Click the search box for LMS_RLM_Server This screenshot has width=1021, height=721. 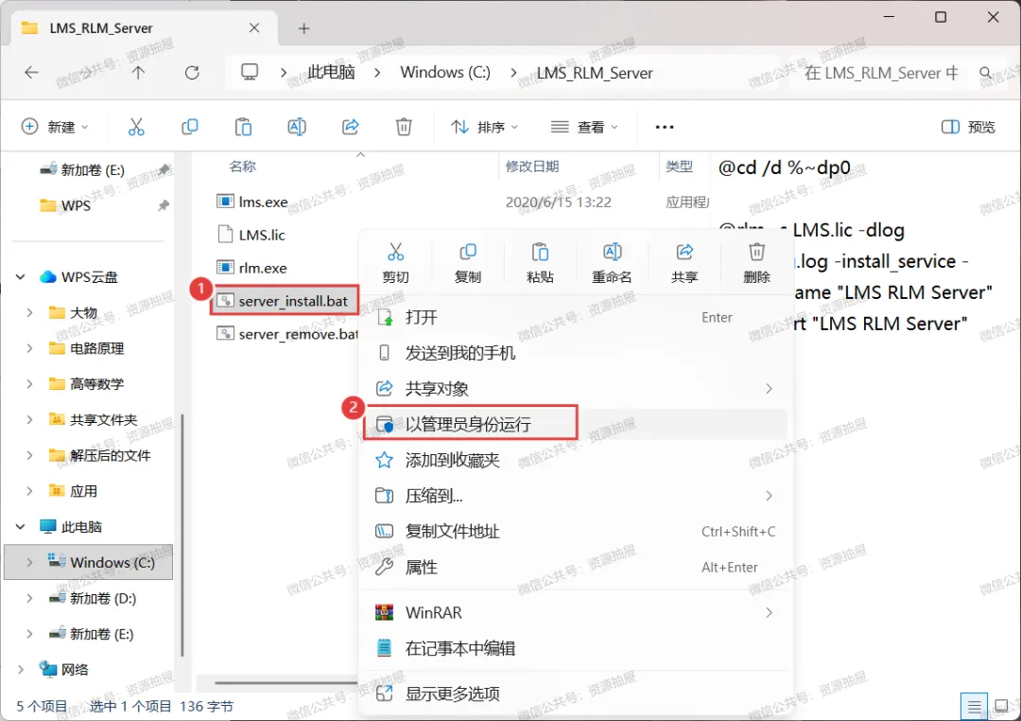click(x=882, y=72)
